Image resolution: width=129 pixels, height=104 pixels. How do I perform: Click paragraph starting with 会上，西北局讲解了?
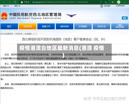coord(64,71)
